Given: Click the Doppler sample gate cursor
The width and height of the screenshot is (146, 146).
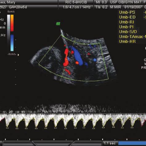Looking at the screenshot, I should 69,59.
